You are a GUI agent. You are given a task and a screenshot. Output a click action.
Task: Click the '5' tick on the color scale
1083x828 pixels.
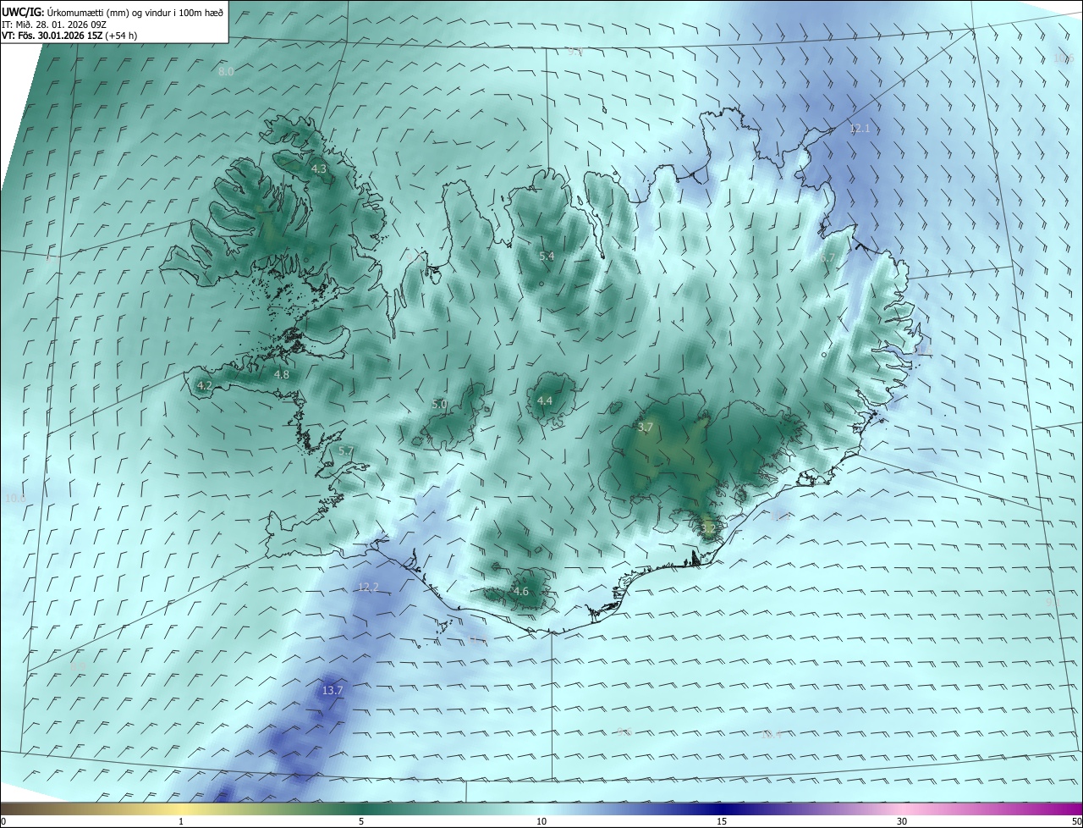click(x=361, y=821)
